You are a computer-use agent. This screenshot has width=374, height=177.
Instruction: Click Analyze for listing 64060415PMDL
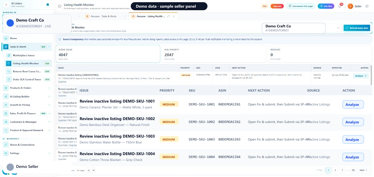tap(360, 76)
